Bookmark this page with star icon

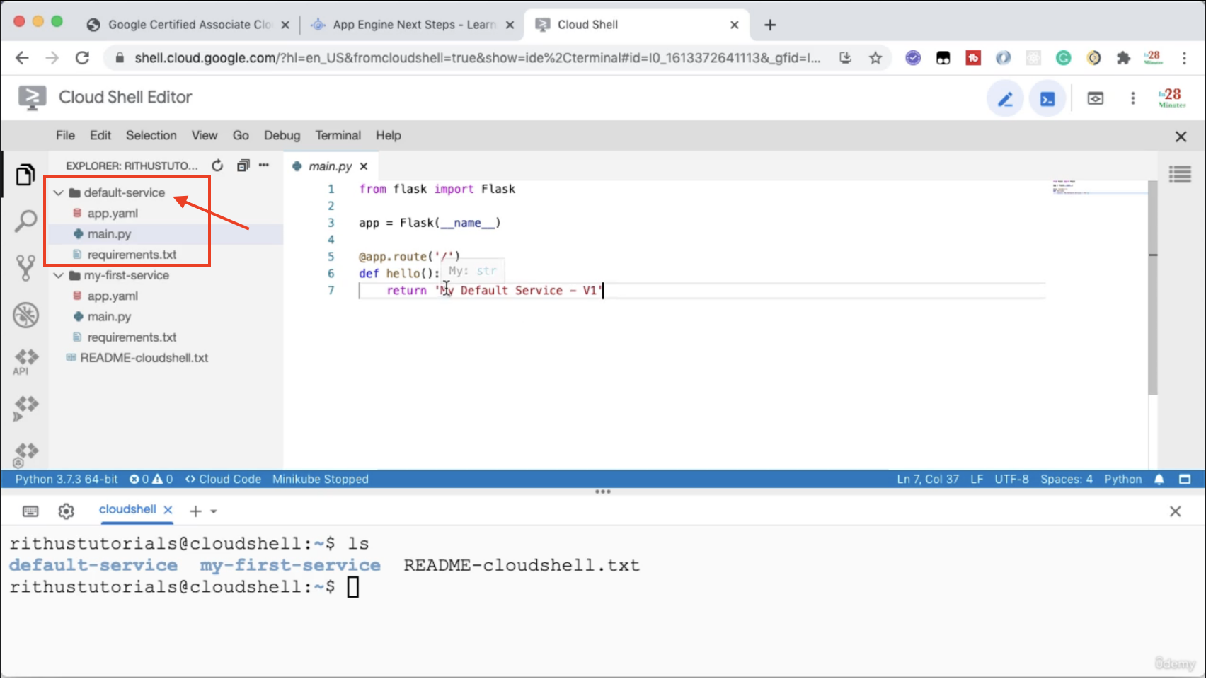click(875, 58)
